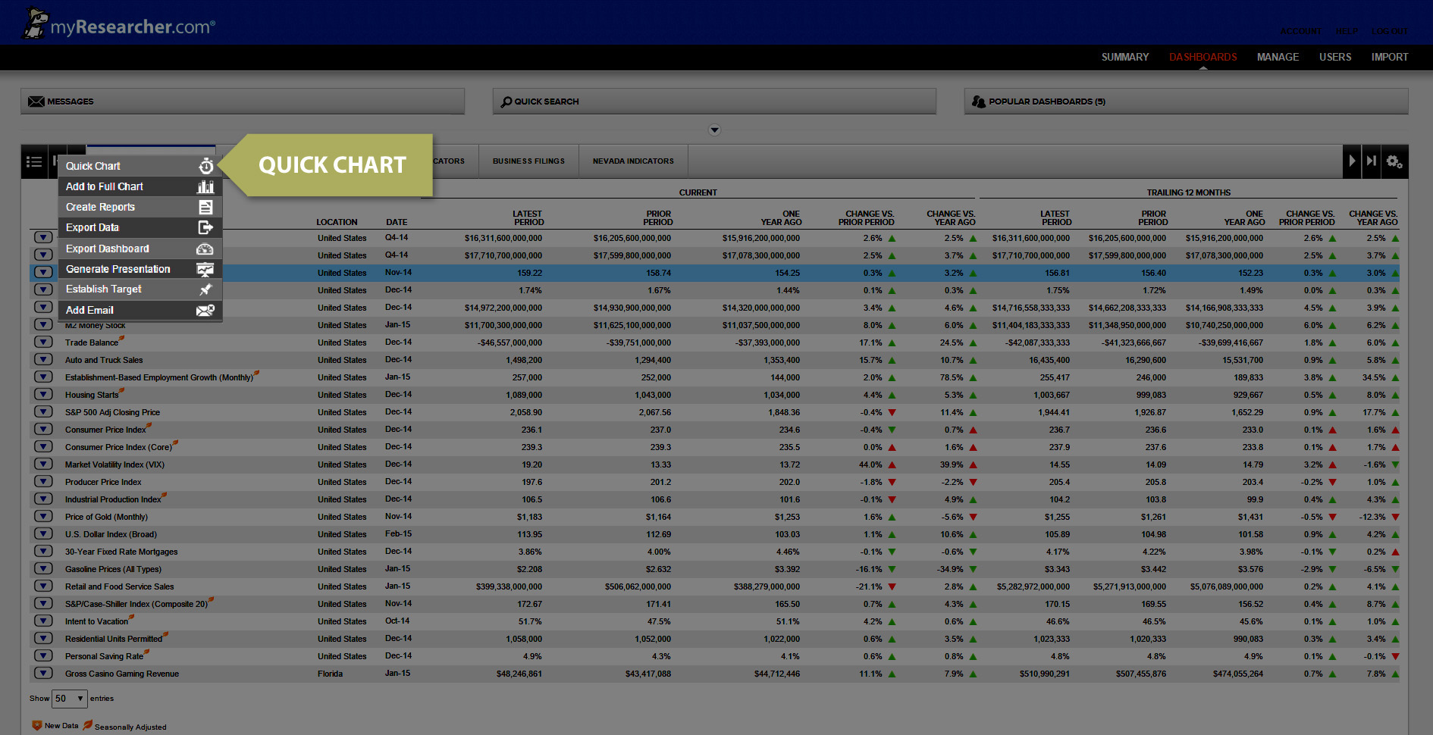Click the Generate Presentation screen icon
This screenshot has width=1433, height=735.
point(205,269)
